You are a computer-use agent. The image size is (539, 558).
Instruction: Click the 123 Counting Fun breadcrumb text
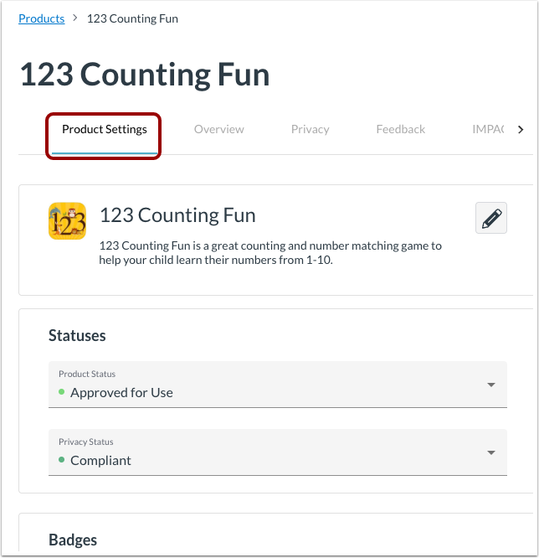(132, 18)
